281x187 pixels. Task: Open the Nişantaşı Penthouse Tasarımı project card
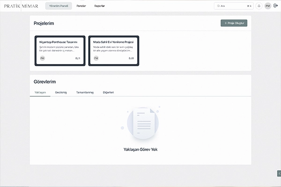tap(60, 50)
